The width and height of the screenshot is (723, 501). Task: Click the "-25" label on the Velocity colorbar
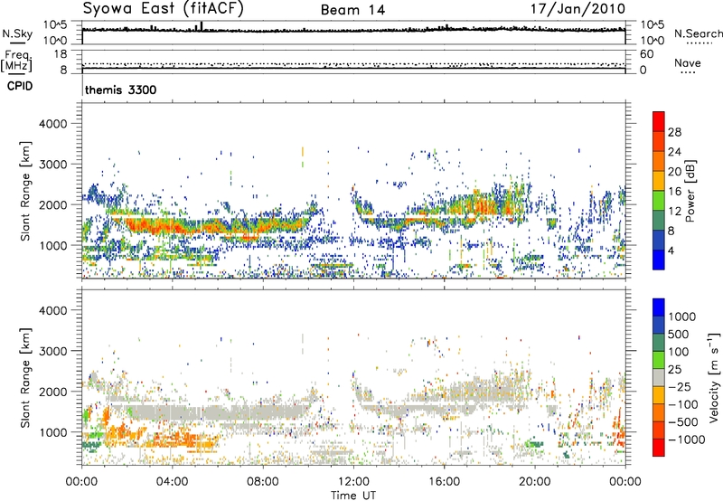680,386
